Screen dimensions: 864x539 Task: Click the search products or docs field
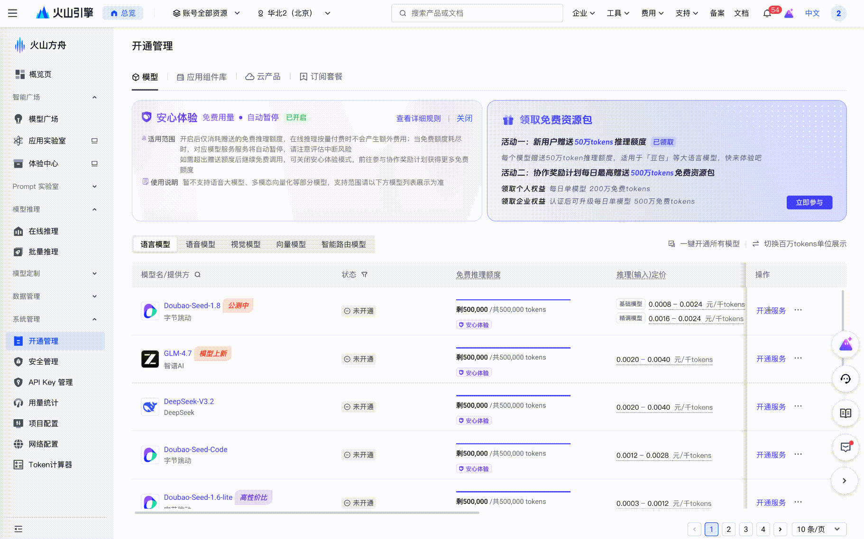pyautogui.click(x=477, y=13)
